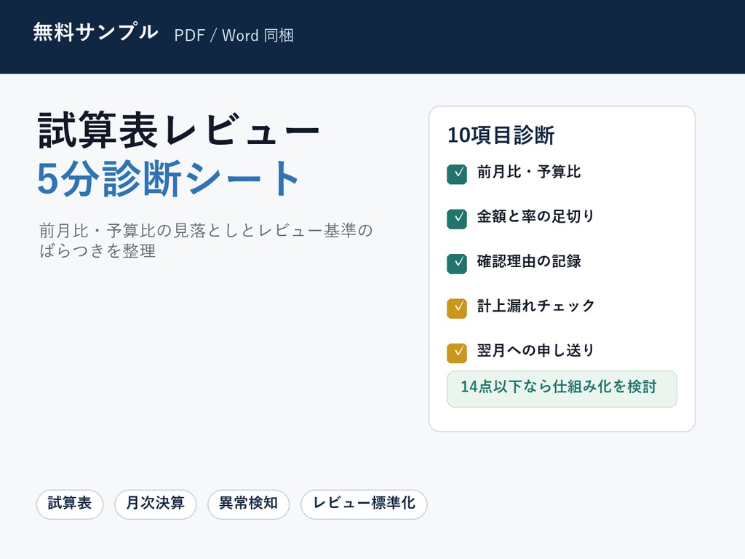Screen dimensions: 745x559
Task: Click the 確認理由の記録 item label
Action: [529, 261]
